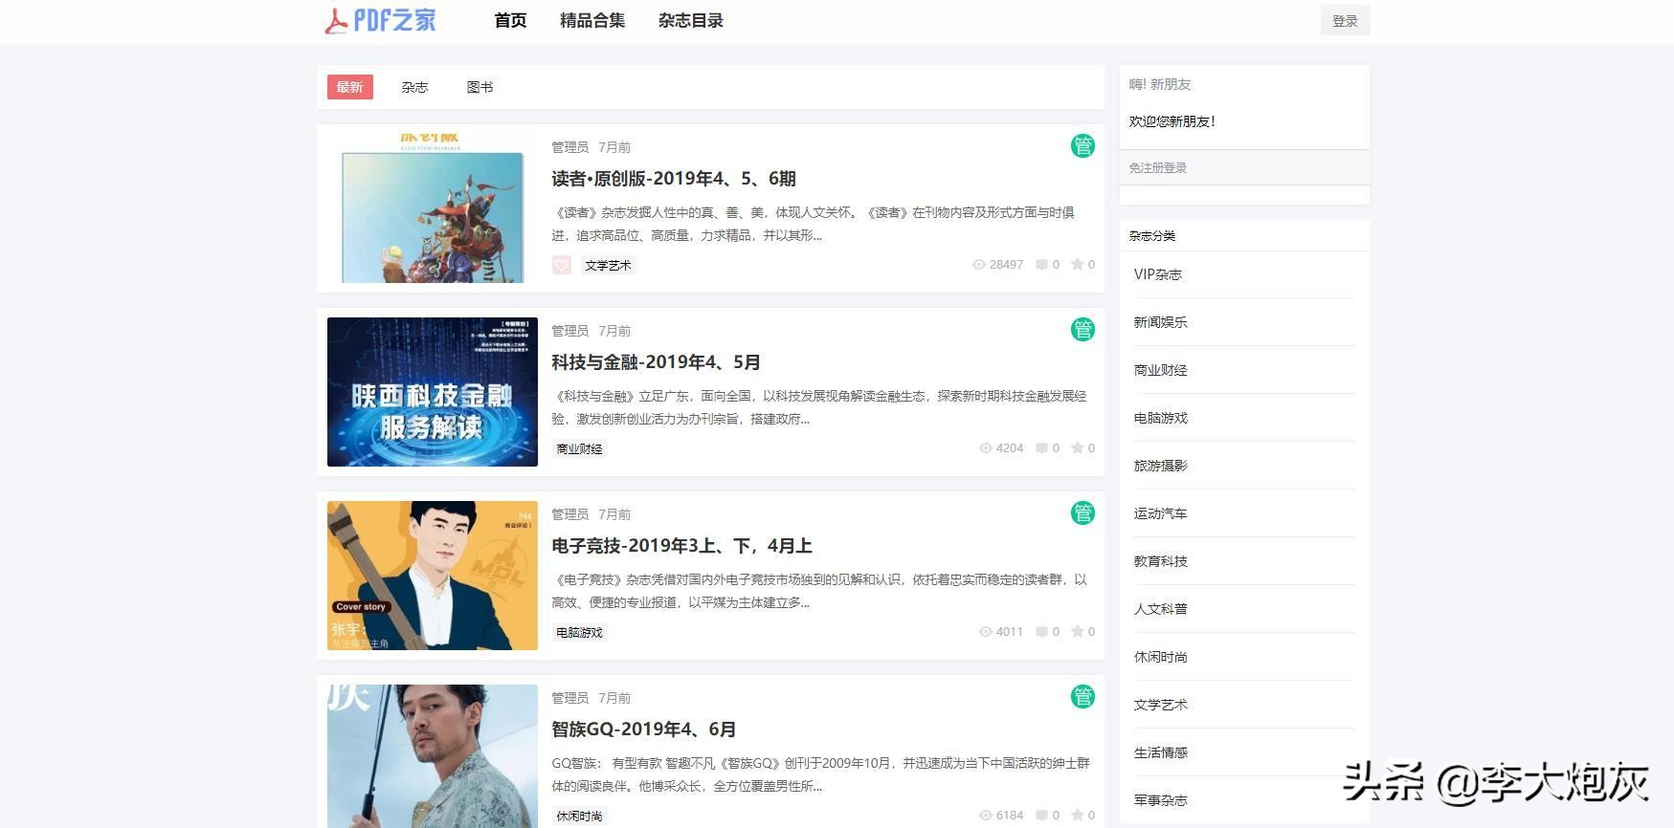This screenshot has height=828, width=1674.
Task: Click the 欢迎您新朋友! greeting text
Action: [1172, 121]
